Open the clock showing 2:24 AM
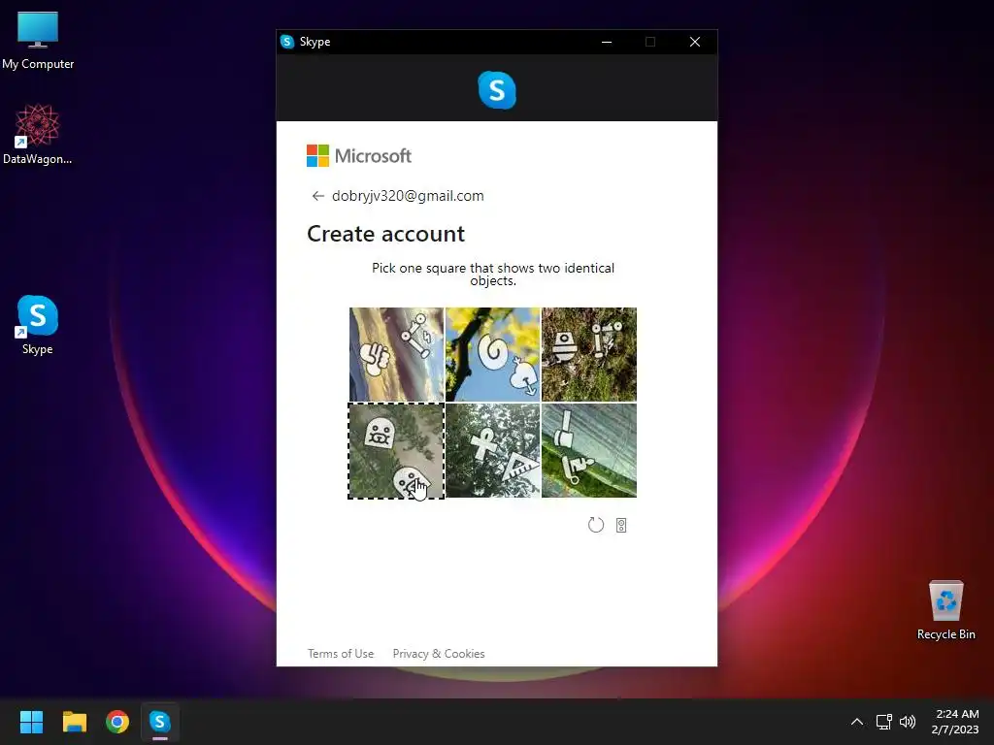994x745 pixels. pos(955,722)
